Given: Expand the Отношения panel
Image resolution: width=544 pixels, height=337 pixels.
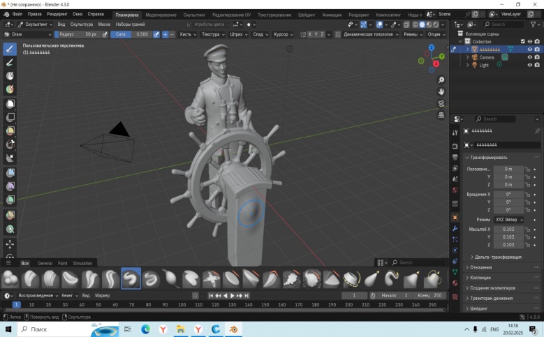Looking at the screenshot, I should (x=481, y=267).
